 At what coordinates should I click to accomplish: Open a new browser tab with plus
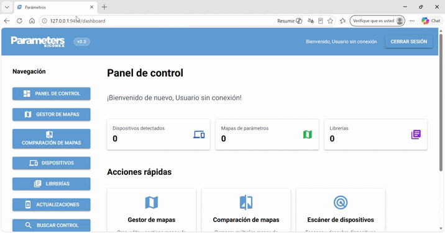[x=104, y=7]
